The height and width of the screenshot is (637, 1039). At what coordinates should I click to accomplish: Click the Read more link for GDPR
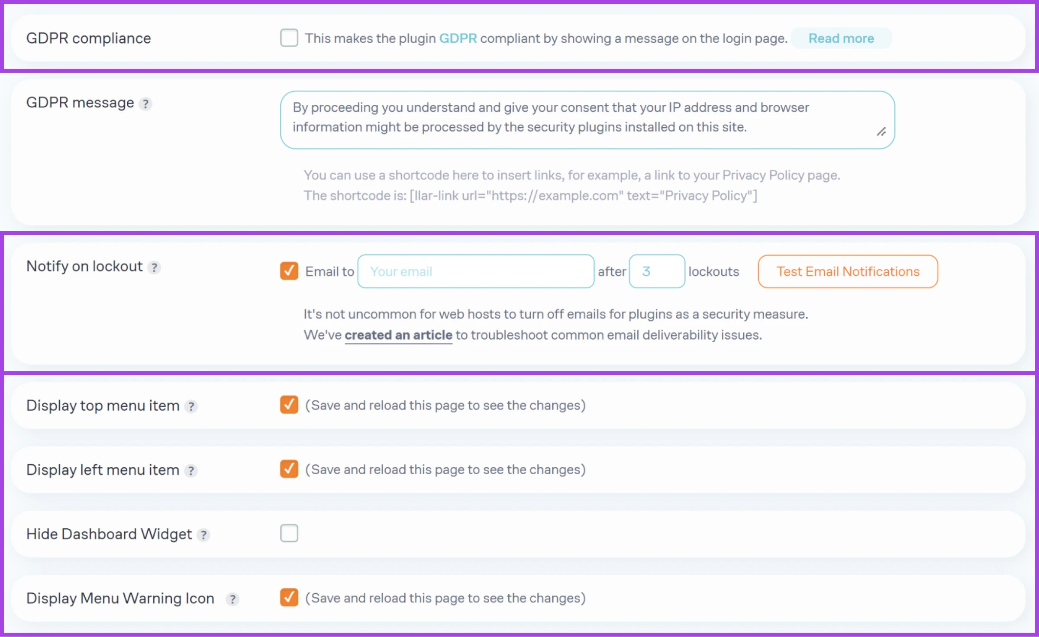[842, 38]
